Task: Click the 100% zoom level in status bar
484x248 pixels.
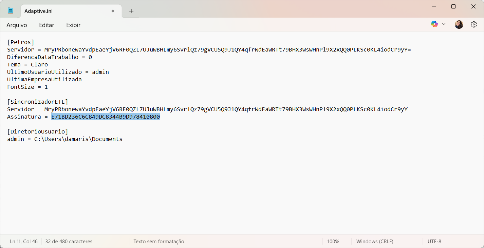Action: click(x=333, y=242)
